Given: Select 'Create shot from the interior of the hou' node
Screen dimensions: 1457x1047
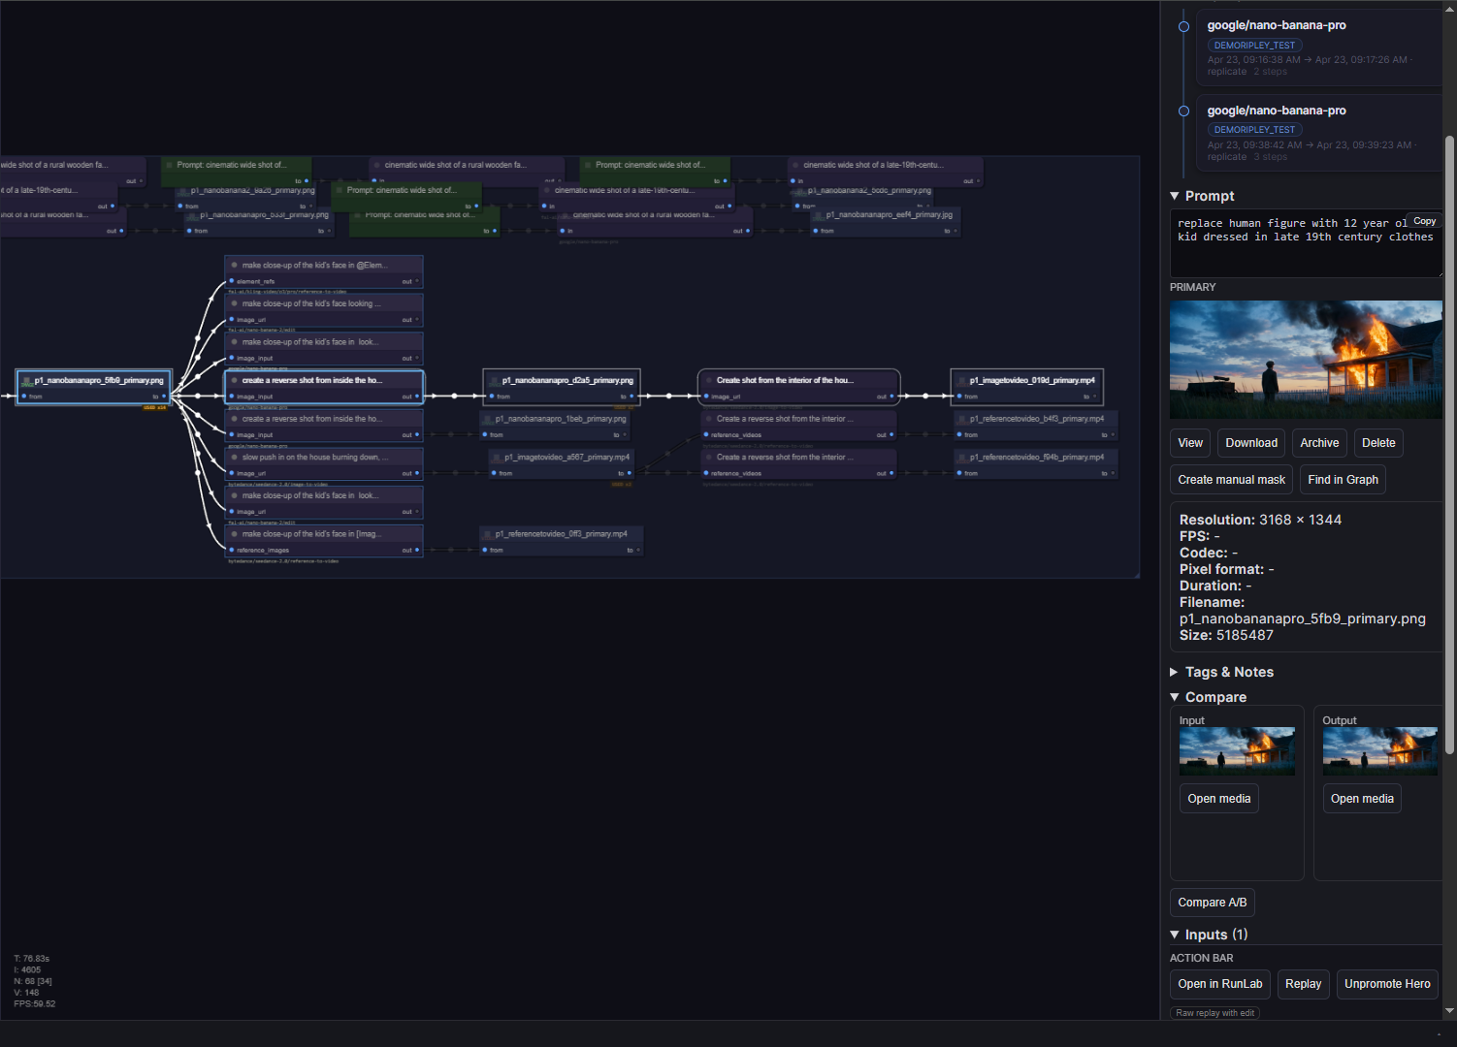Looking at the screenshot, I should 798,387.
